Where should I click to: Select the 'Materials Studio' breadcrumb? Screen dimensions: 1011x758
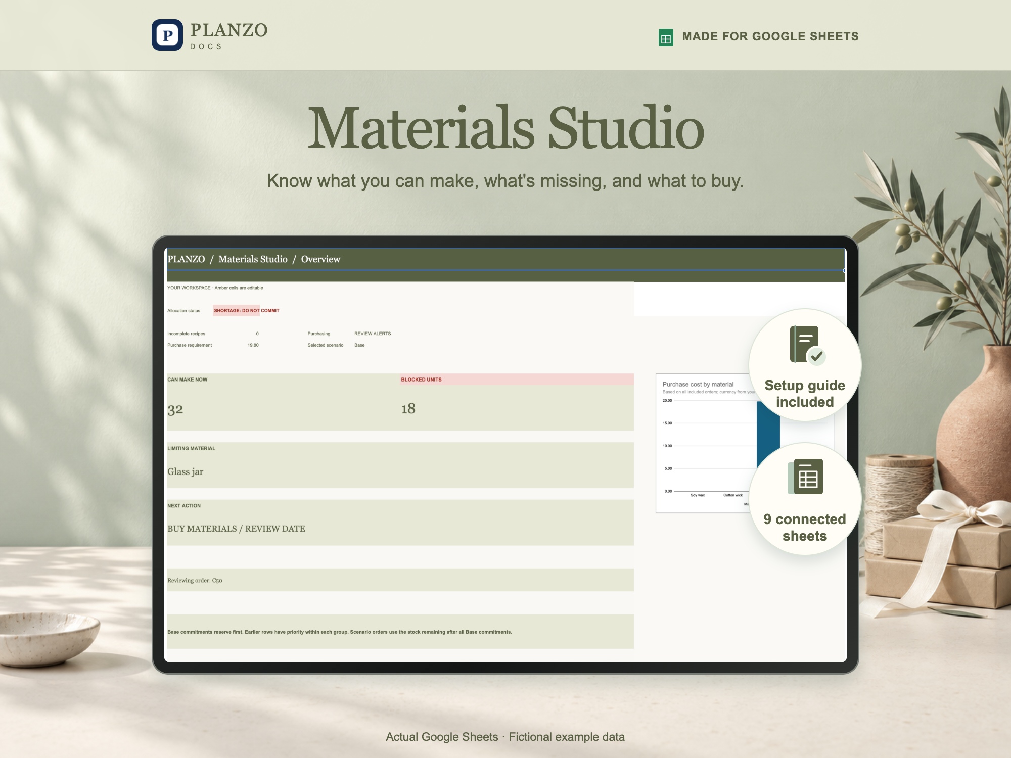click(x=253, y=259)
